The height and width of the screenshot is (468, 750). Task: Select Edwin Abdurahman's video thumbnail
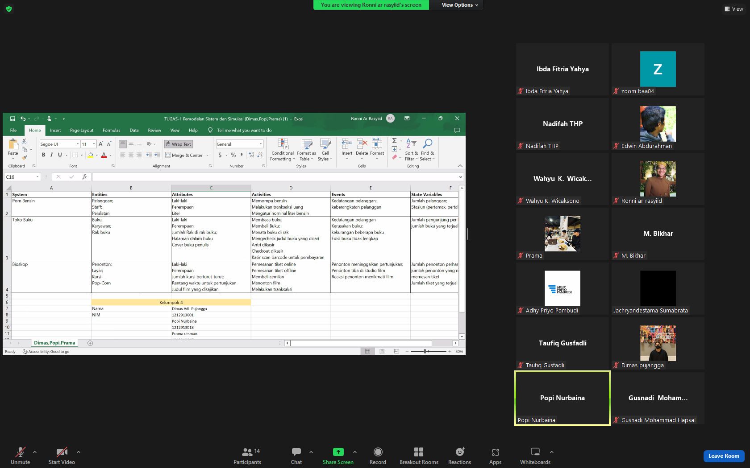(658, 124)
